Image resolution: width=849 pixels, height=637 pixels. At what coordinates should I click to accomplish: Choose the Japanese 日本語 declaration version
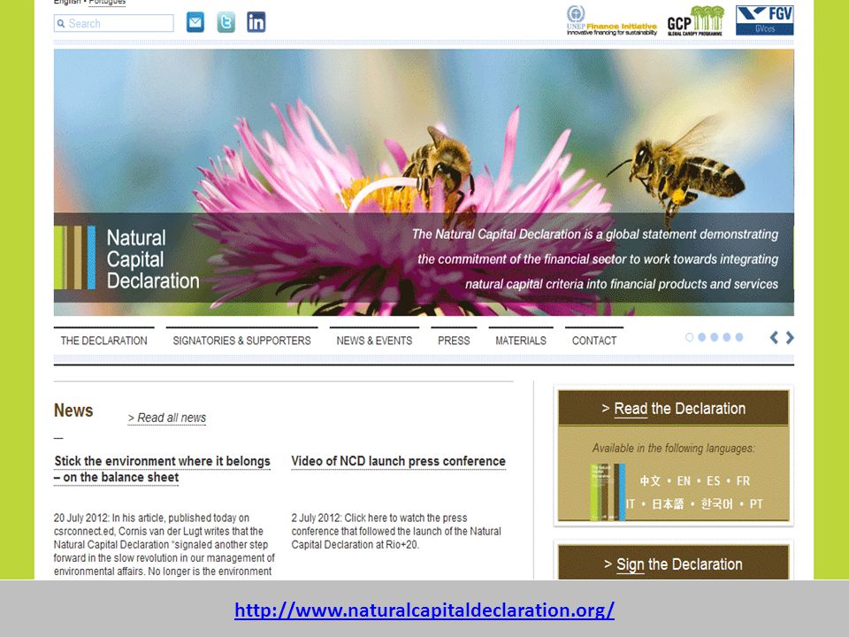(668, 504)
